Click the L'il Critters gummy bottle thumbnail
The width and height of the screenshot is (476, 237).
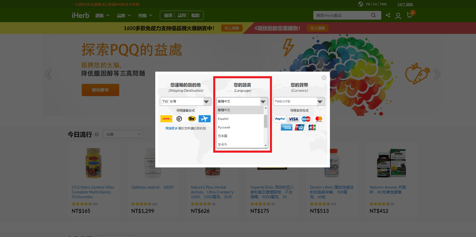(x=93, y=163)
